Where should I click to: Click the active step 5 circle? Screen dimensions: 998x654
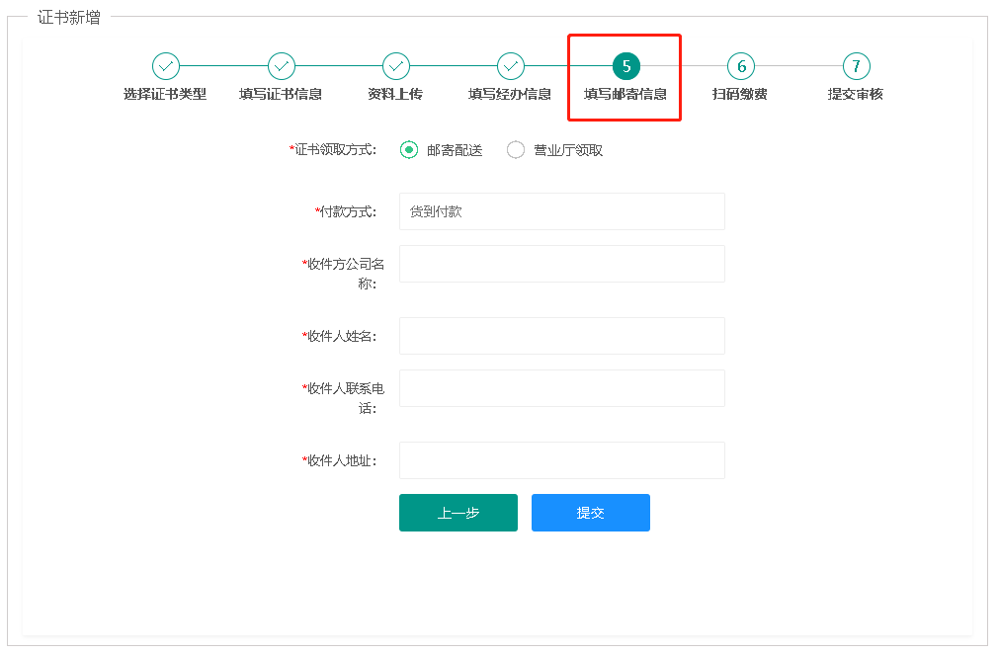click(625, 66)
